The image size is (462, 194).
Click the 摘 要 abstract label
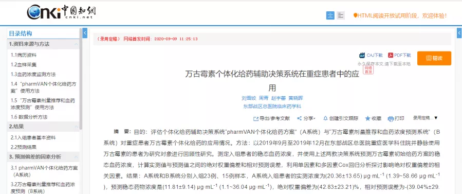[122, 132]
